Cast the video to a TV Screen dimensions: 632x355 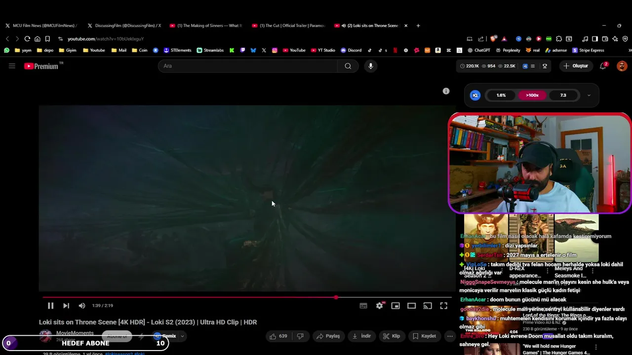point(428,306)
